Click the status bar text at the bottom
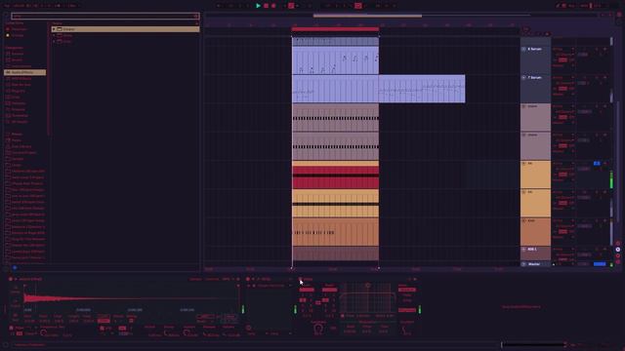Viewport: 625px width, 351px height. point(30,344)
